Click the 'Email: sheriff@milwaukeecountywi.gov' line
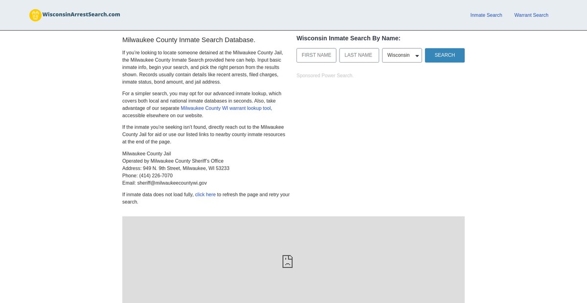Image resolution: width=587 pixels, height=303 pixels. 164,183
